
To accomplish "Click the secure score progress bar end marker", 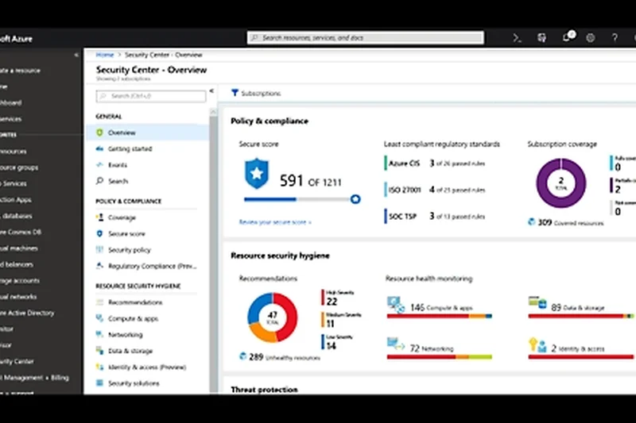I will pos(355,199).
